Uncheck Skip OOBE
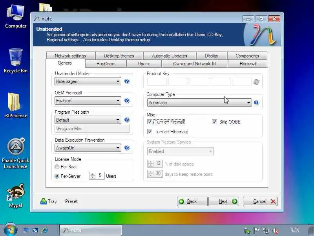The width and height of the screenshot is (314, 236). pos(214,122)
